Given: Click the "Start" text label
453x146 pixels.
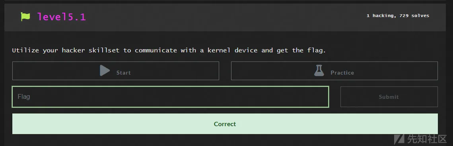Looking at the screenshot, I should (124, 73).
